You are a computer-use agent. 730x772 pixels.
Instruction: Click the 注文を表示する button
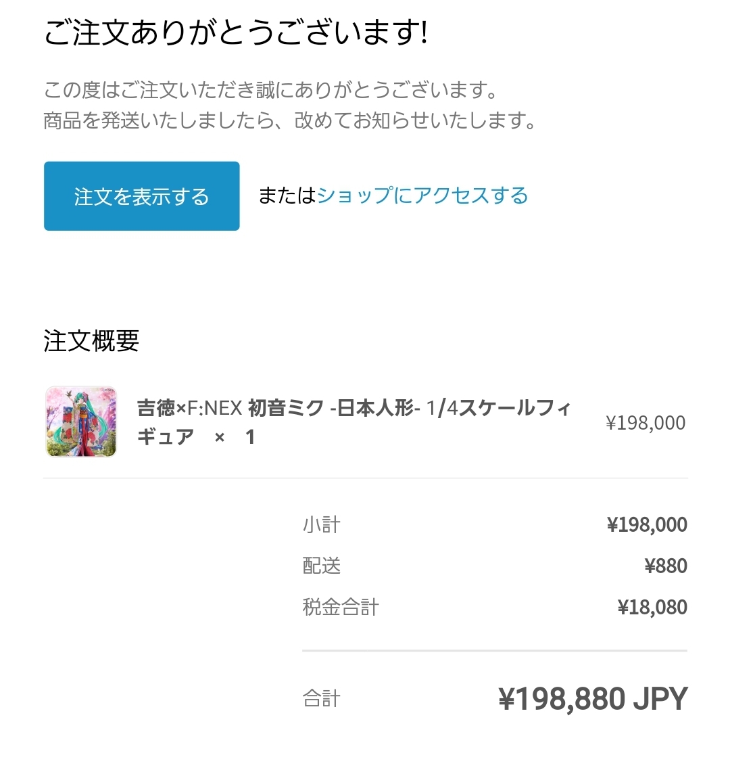coord(142,196)
